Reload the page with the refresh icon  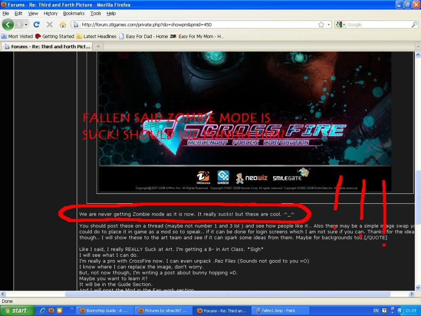click(37, 25)
